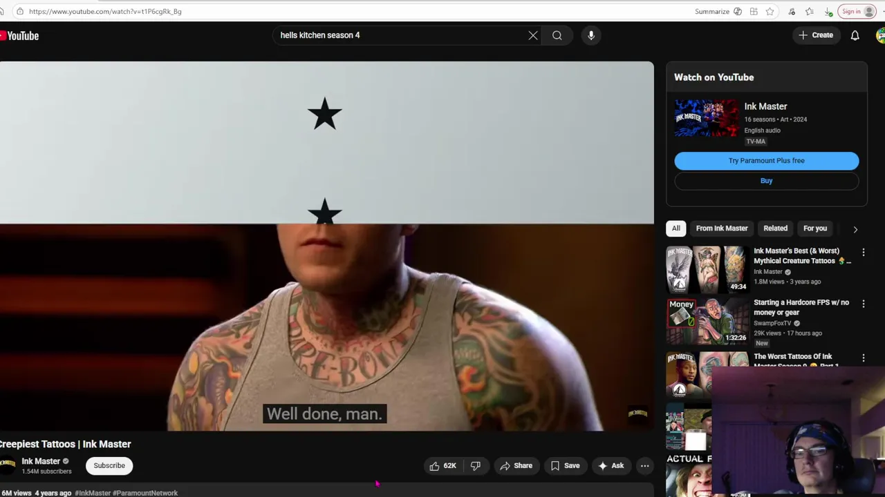885x497 pixels.
Task: Open 'Starting a Hardcore FPS w/ no money or gear'
Action: [801, 307]
